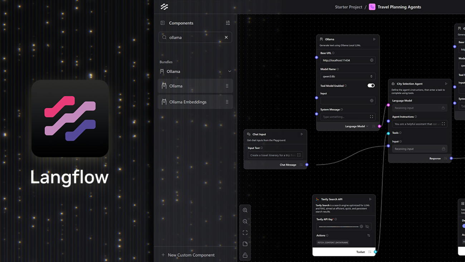
Task: Click New Custom Component button
Action: pyautogui.click(x=188, y=255)
